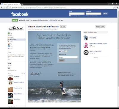This screenshot has height=109, width=119.
Task: Open the Shwood Eyewear thumbnail
Action: click(10, 84)
